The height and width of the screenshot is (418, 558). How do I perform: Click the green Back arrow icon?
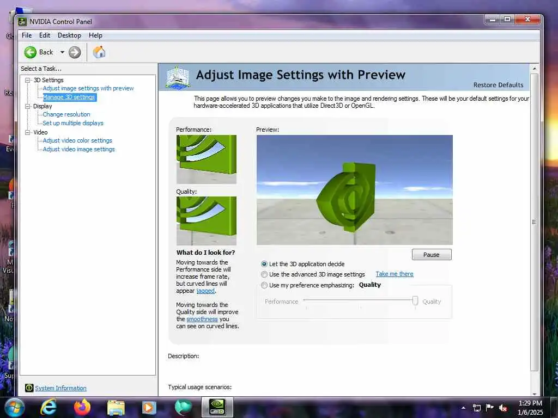[31, 52]
